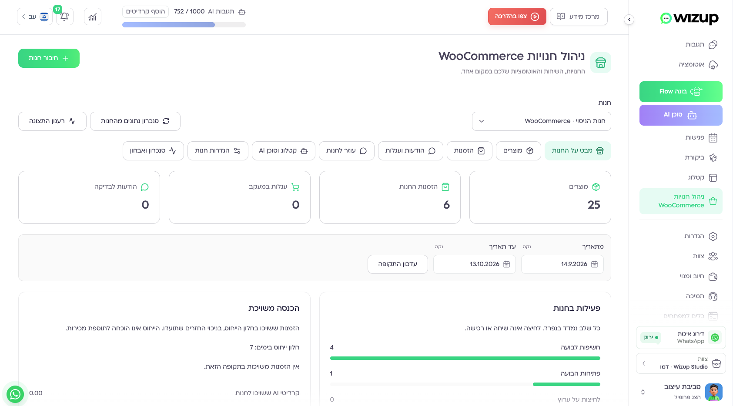Screen dimensions: 733x406
Task: Open the עד תאריך date field 13.10.2026
Action: (x=475, y=264)
